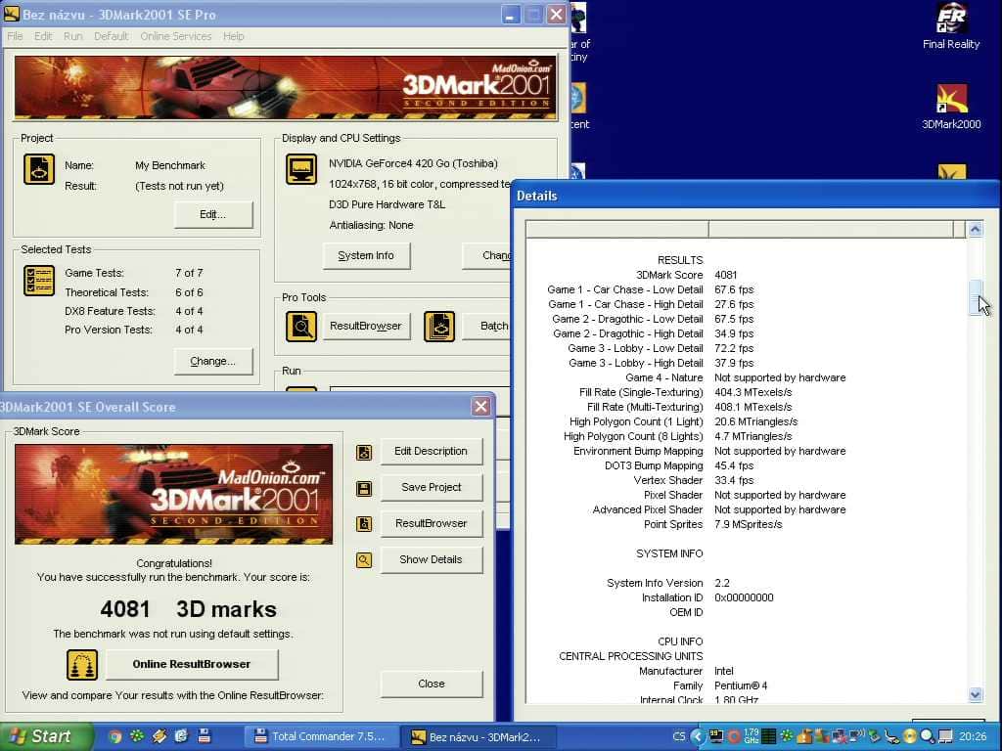Click the System Info button
Image resolution: width=1002 pixels, height=751 pixels.
coord(366,256)
